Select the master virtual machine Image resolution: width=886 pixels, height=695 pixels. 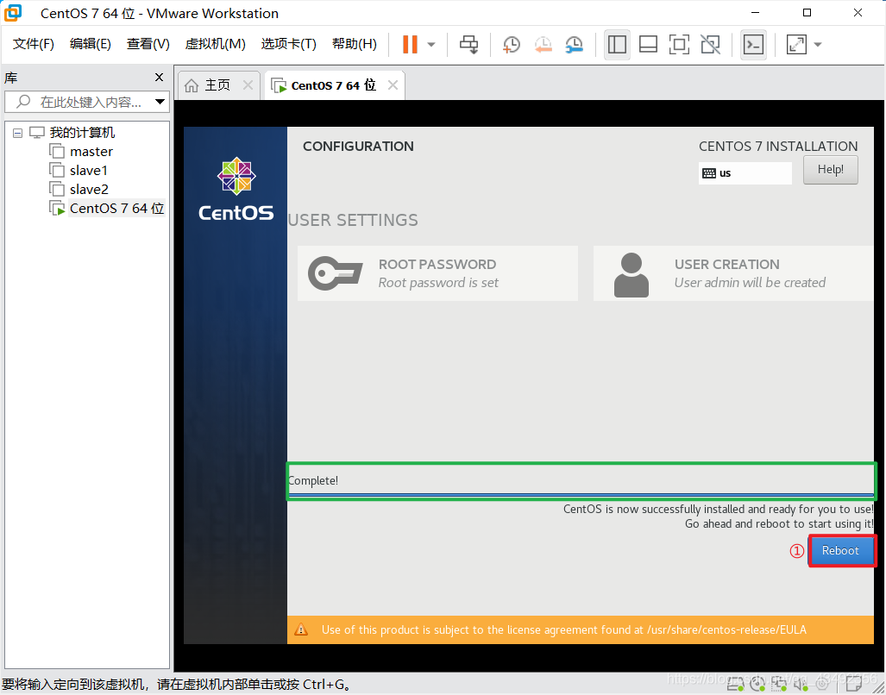[x=91, y=151]
